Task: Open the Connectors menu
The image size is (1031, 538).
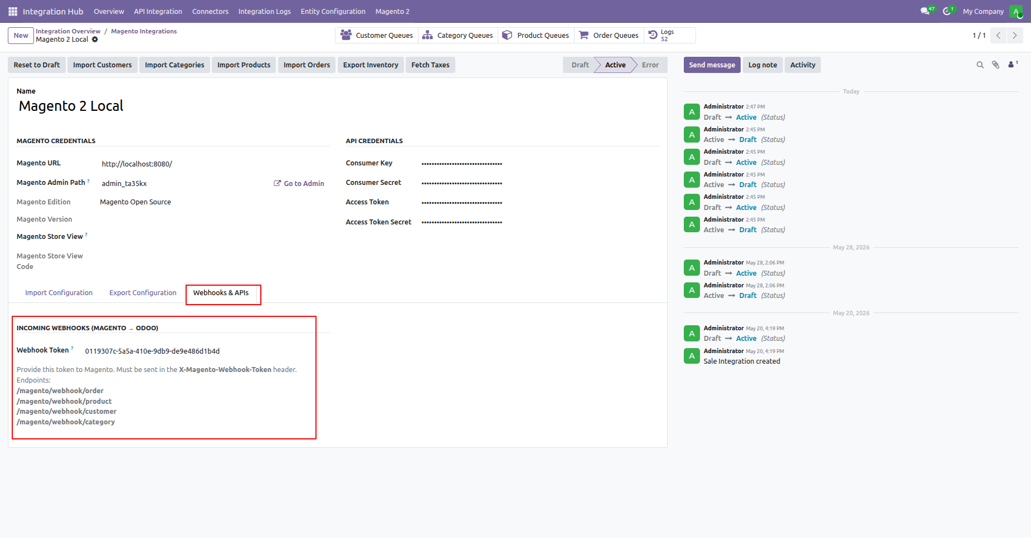Action: pyautogui.click(x=210, y=11)
